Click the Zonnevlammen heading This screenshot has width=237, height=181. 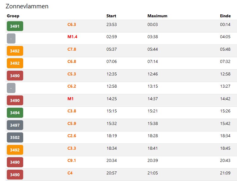coord(27,6)
